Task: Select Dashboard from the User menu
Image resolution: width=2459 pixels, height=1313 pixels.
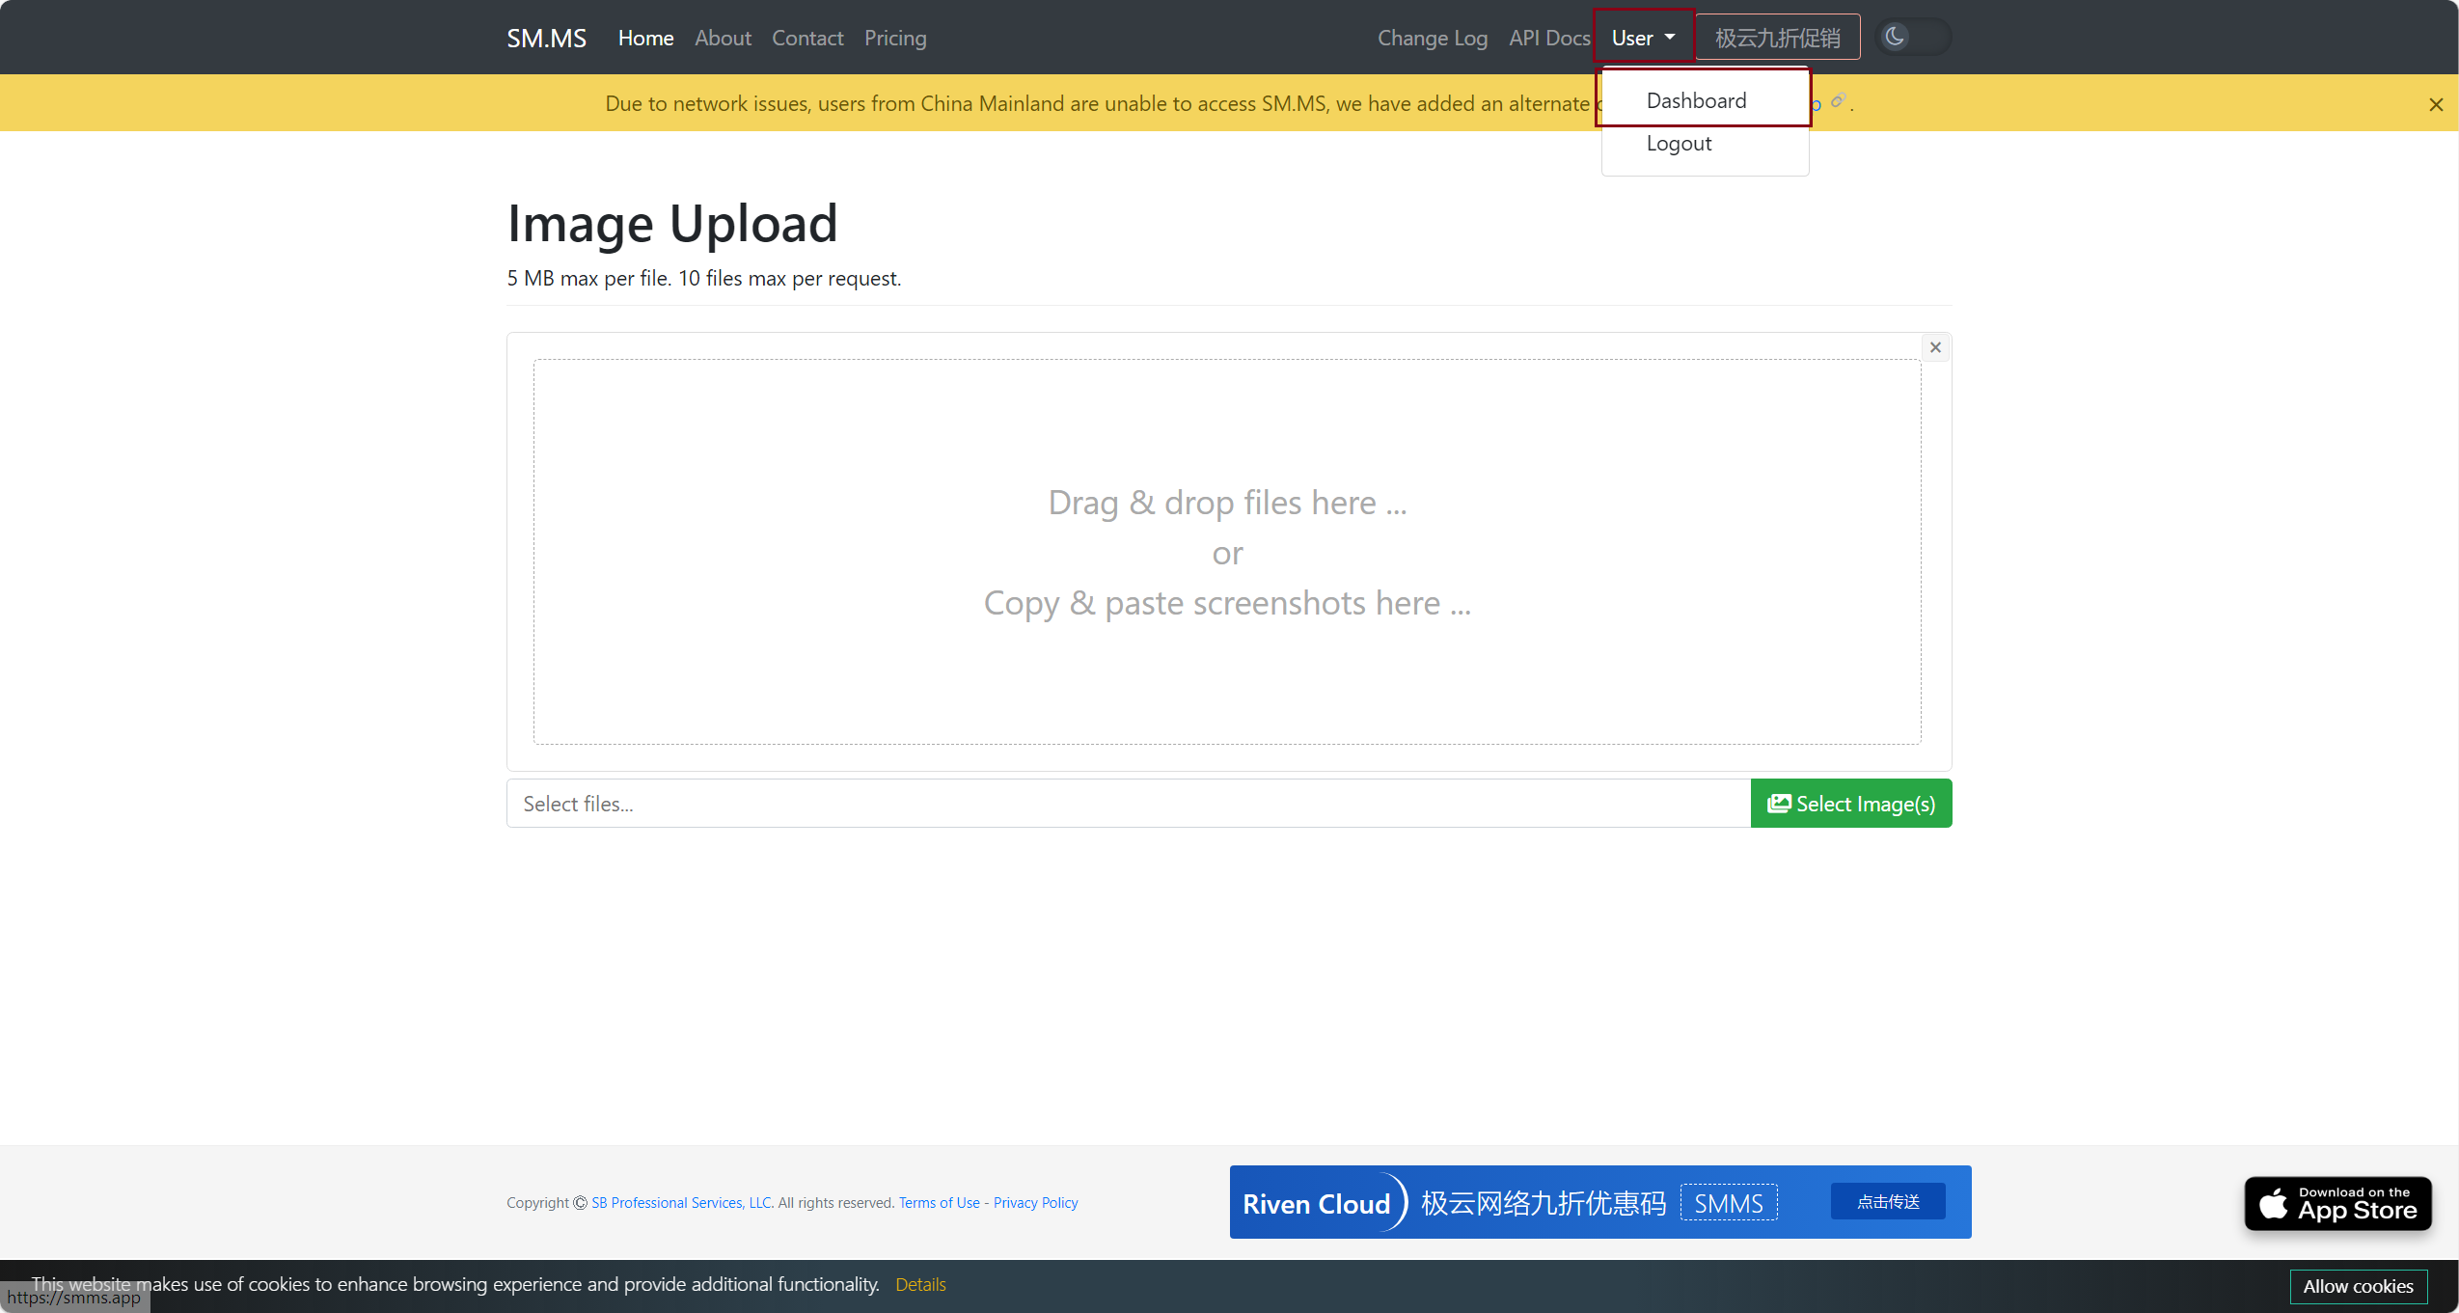Action: pos(1695,99)
